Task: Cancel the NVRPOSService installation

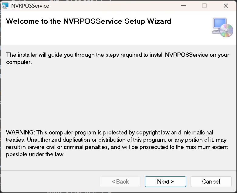Action: click(x=211, y=181)
